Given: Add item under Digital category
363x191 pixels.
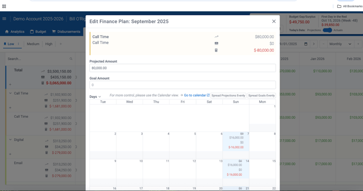Looking at the screenshot, I should pyautogui.click(x=10, y=154).
